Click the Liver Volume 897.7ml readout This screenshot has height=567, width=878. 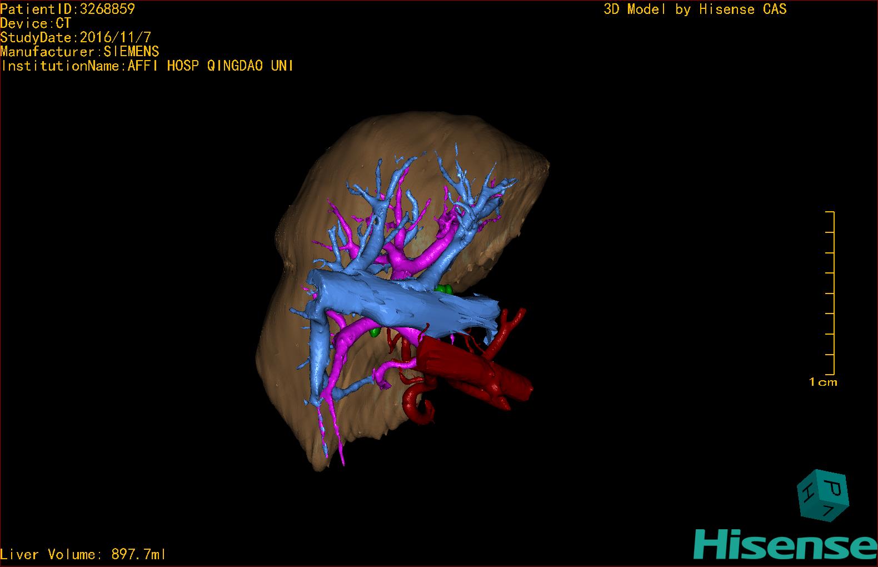[x=83, y=554]
